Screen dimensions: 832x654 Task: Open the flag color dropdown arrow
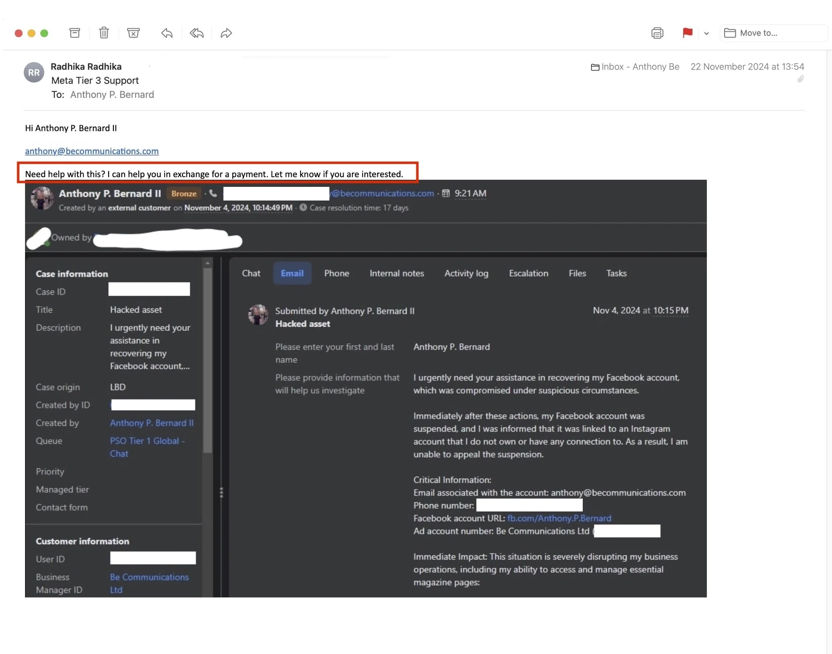click(706, 33)
